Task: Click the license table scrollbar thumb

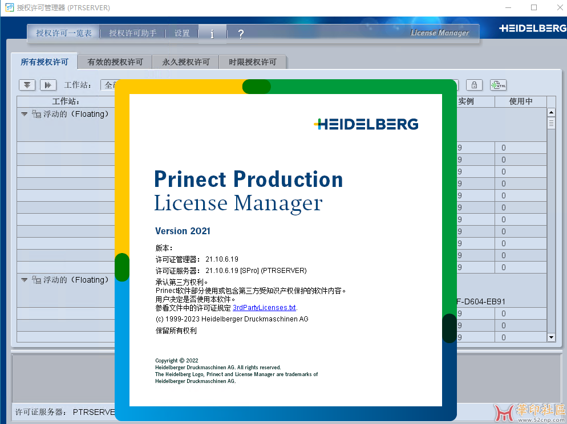Action: [x=551, y=124]
